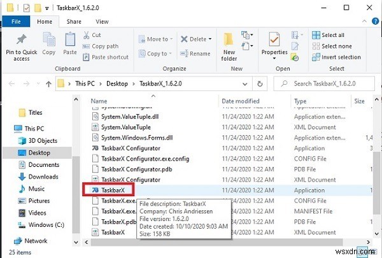The image size is (382, 258).
Task: Open the Delete dropdown arrow
Action: coord(210,39)
